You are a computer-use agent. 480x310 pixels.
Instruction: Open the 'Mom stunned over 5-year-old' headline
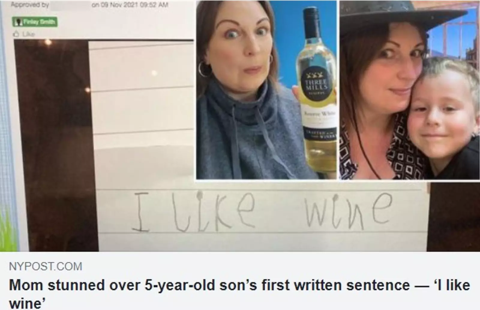[239, 292]
